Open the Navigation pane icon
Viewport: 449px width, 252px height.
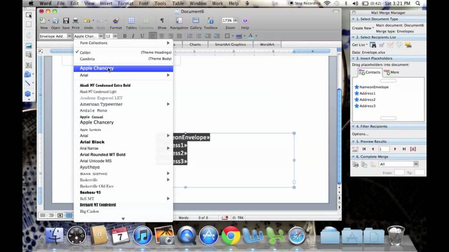pyautogui.click(x=179, y=21)
